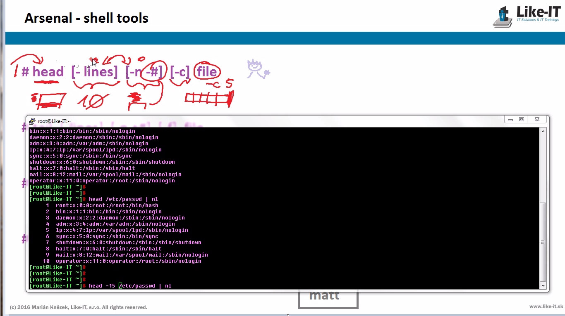This screenshot has height=316, width=565.
Task: Click the terminal scrollbar down arrow
Action: click(543, 285)
